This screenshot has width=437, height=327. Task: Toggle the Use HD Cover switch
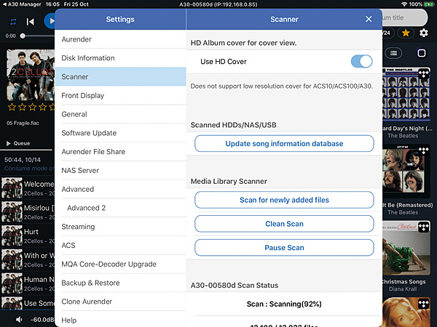click(x=361, y=62)
